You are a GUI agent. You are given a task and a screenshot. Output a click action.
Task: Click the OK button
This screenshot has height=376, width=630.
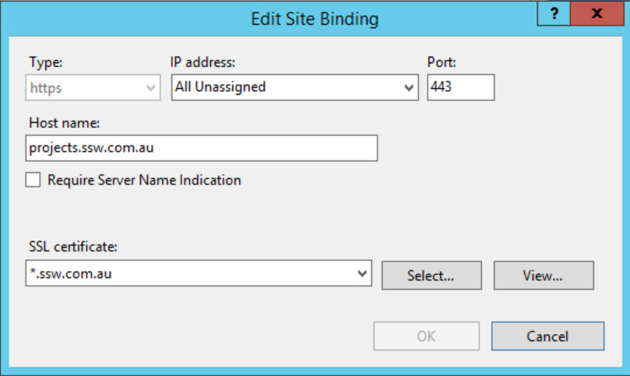pos(426,336)
